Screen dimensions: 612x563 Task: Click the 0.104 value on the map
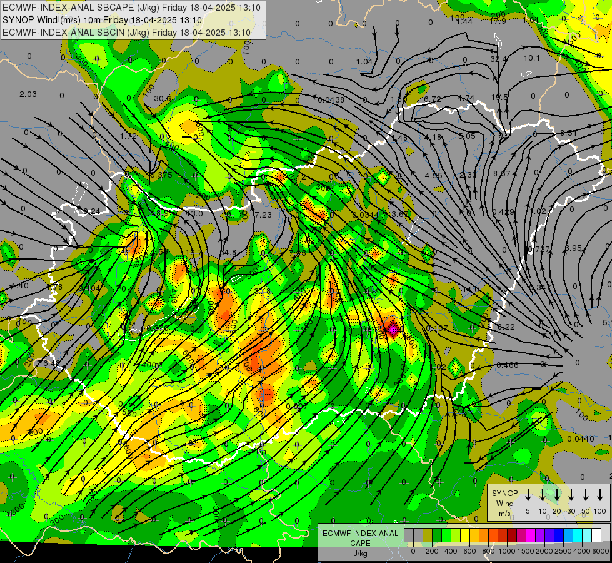pos(89,288)
